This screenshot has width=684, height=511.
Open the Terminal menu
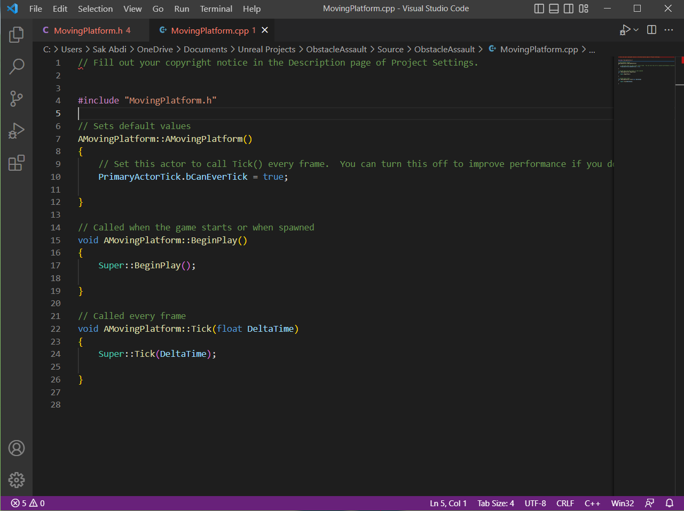pyautogui.click(x=216, y=9)
